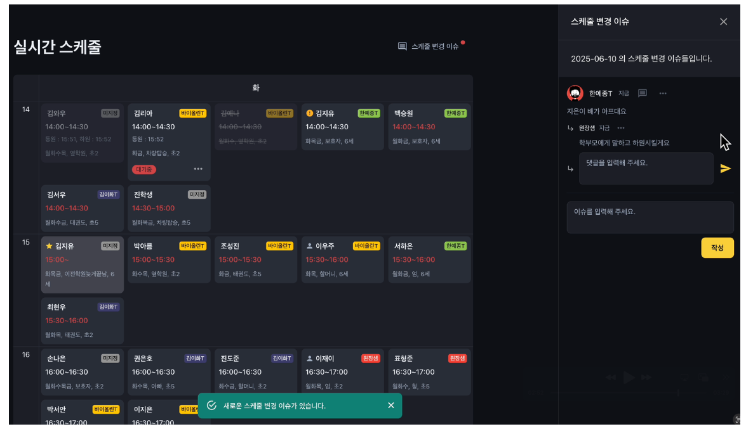Click the 지은이 배가 아프대요 issue text

point(596,111)
